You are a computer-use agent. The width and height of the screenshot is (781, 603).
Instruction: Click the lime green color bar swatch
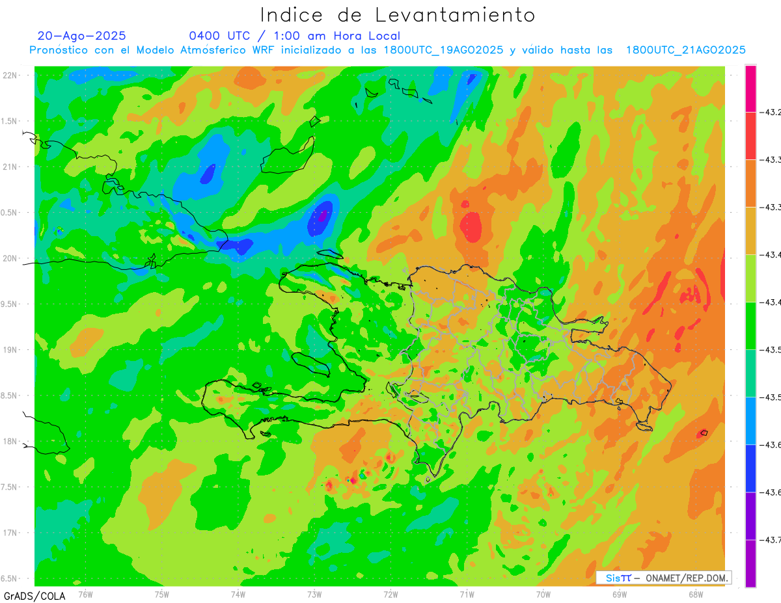(x=750, y=278)
